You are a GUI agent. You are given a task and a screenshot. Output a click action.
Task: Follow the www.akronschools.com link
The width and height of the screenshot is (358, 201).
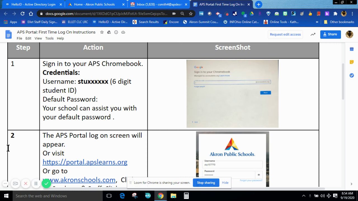click(x=79, y=180)
